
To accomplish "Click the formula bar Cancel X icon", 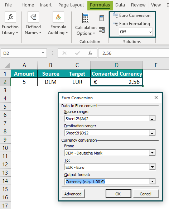I will click(64, 53).
